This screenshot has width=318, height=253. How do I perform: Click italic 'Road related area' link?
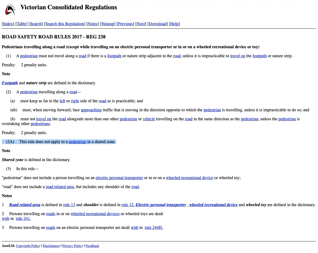coord(25,205)
